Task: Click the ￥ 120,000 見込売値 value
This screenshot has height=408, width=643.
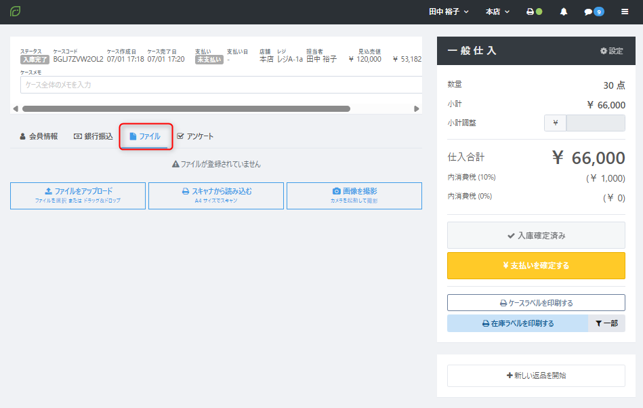Action: 365,60
